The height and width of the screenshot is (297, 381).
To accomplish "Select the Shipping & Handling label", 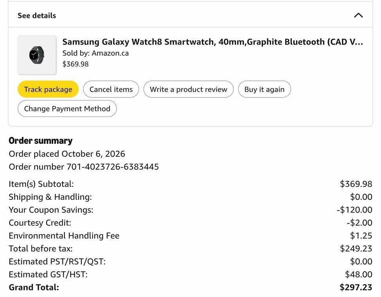I will pyautogui.click(x=50, y=197).
